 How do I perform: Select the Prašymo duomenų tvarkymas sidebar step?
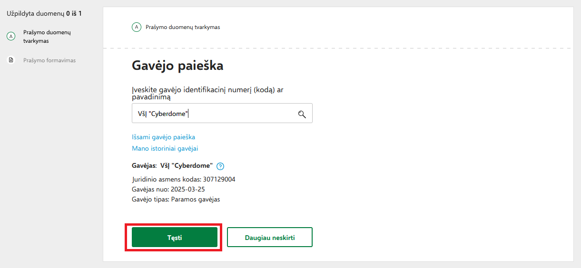coord(47,37)
